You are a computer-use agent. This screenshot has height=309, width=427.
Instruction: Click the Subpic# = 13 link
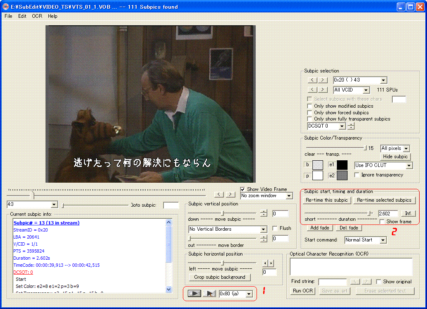(47, 223)
